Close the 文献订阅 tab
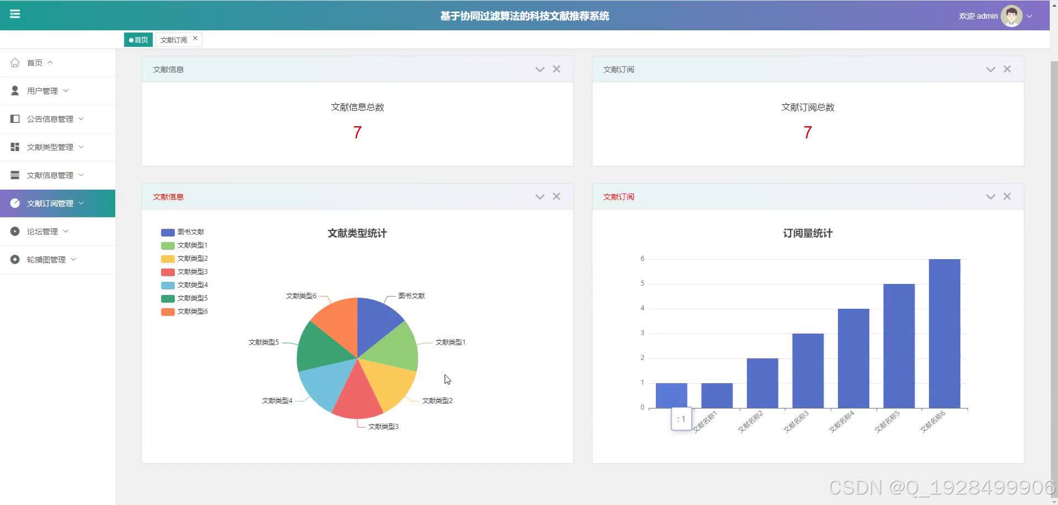This screenshot has height=505, width=1058. click(195, 38)
